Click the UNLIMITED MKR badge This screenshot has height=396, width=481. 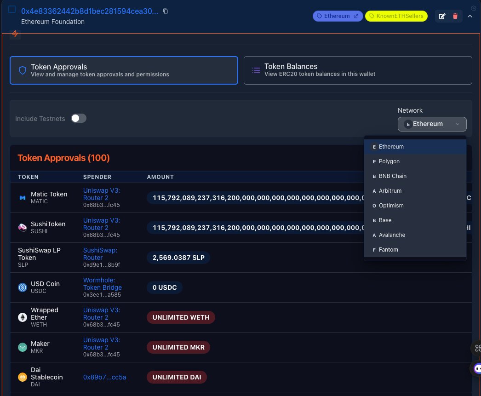tap(178, 347)
